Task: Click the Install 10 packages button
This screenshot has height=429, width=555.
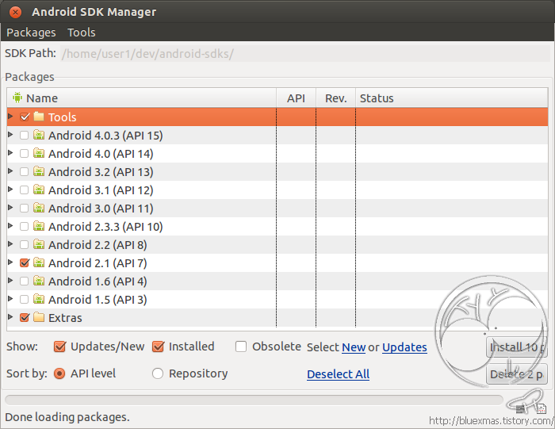Action: coord(517,347)
